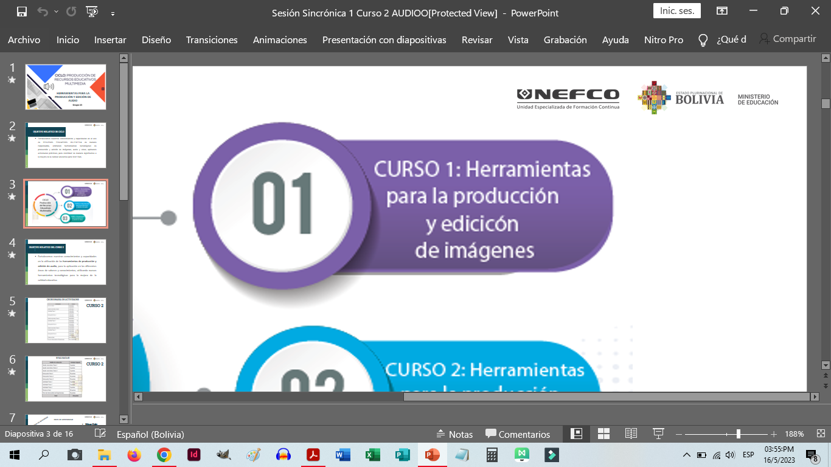Screen dimensions: 831x467
Task: Click the Undo arrow icon
Action: 42,12
